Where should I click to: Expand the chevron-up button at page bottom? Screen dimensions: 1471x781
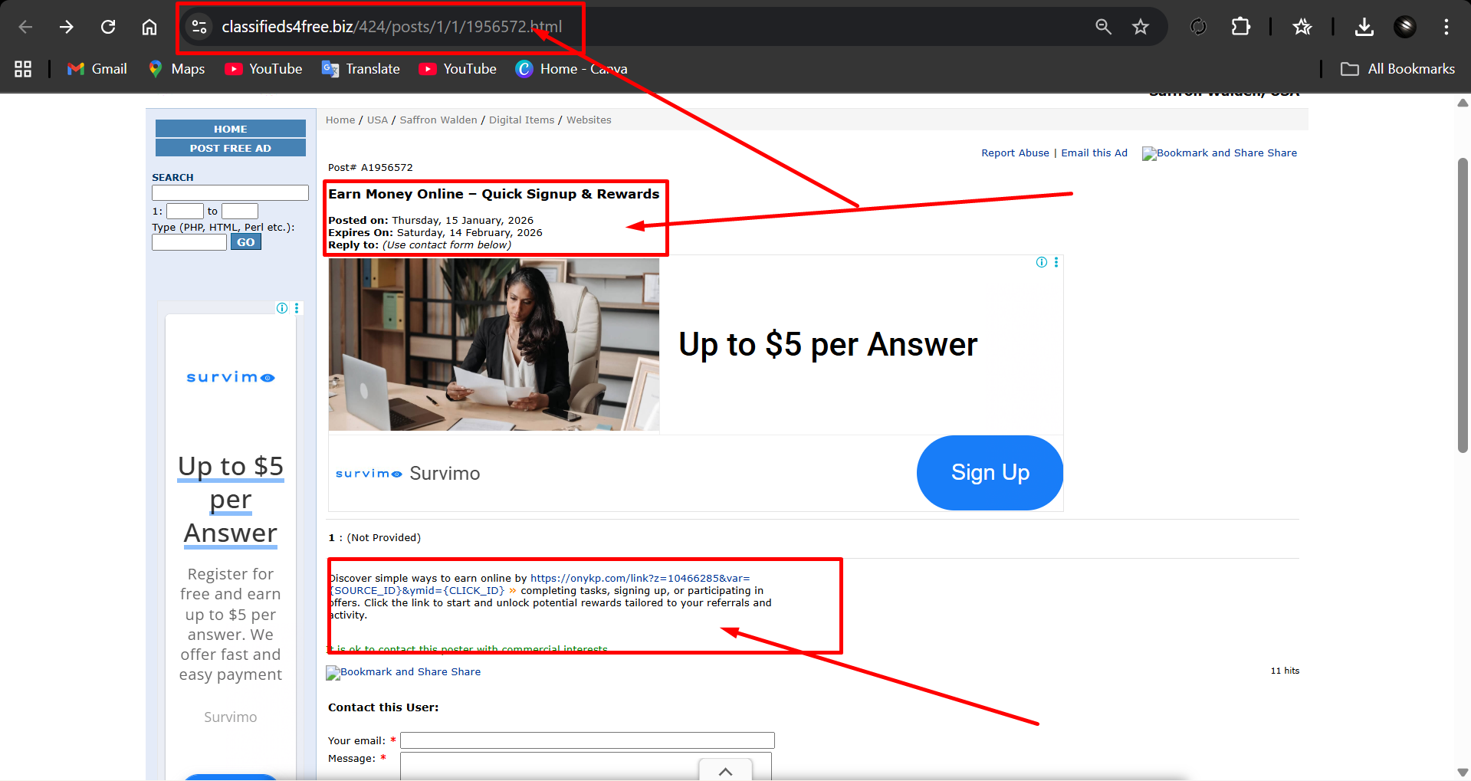tap(725, 770)
